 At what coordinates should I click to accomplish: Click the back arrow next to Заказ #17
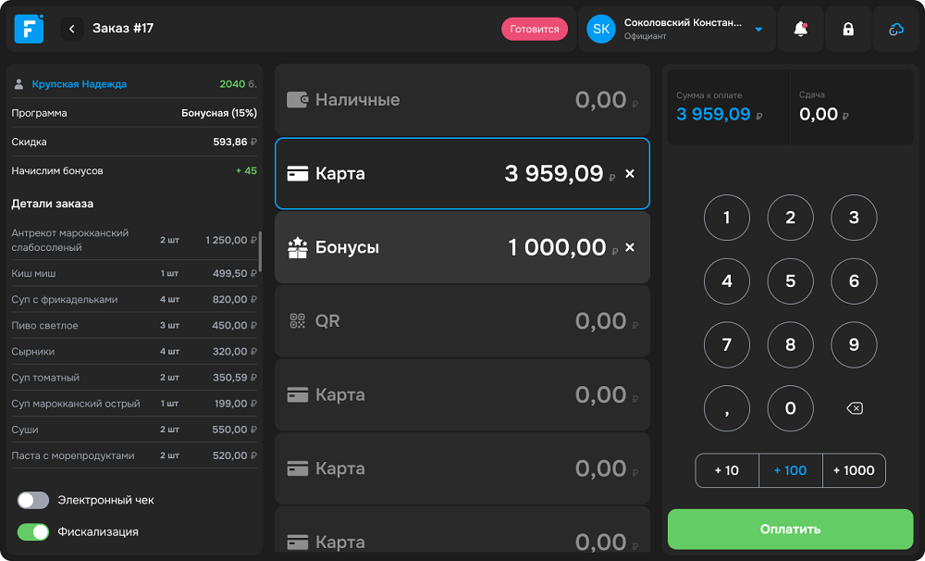pyautogui.click(x=72, y=29)
